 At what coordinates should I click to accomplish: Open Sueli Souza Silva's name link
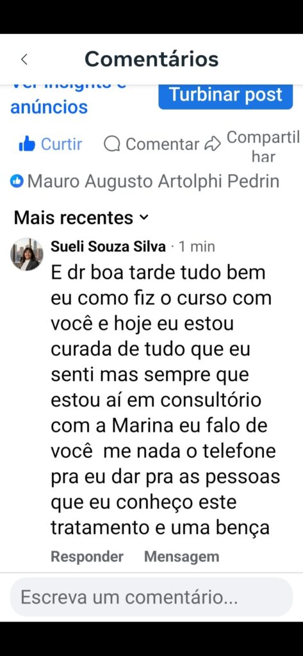[108, 247]
